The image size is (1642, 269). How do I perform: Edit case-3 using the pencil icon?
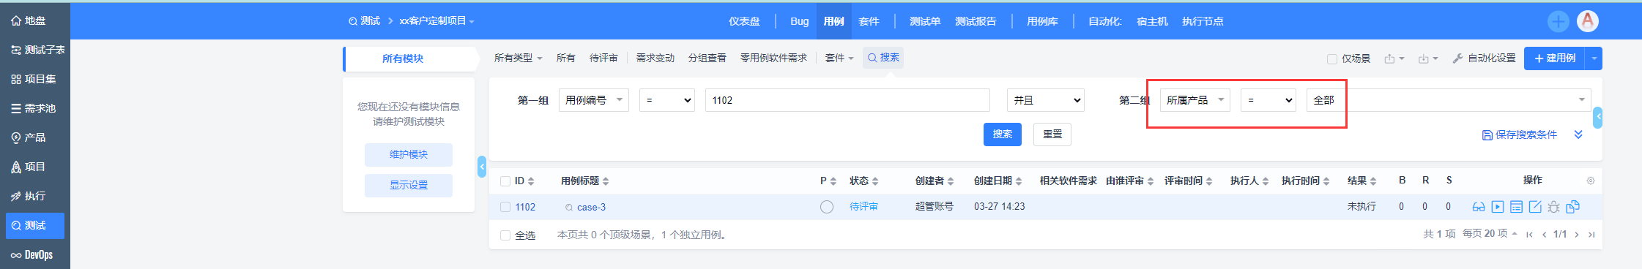(x=1535, y=207)
